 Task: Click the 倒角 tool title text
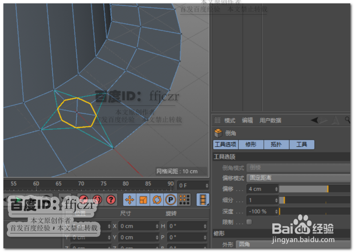(x=230, y=133)
